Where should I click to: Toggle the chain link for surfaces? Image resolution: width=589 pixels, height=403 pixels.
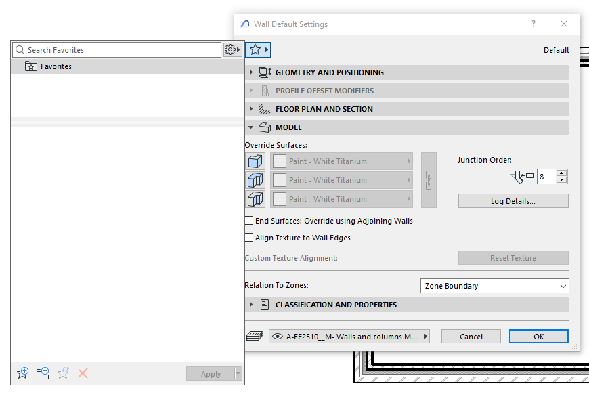tap(429, 180)
